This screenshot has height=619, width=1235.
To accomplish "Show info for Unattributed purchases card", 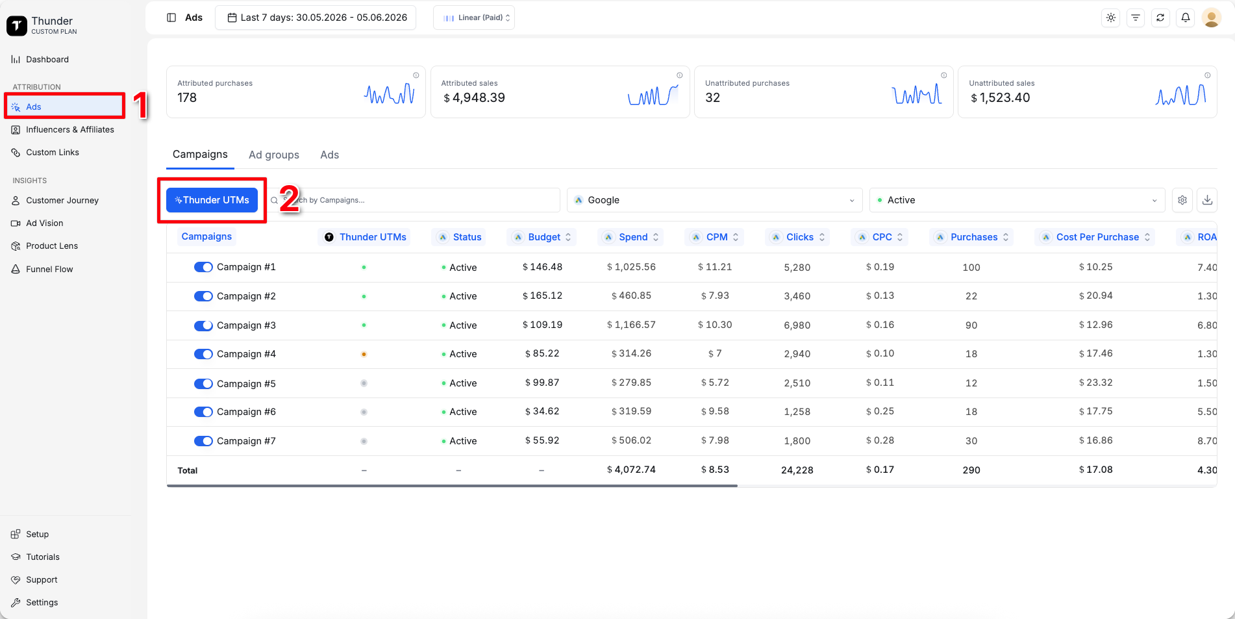I will coord(944,75).
